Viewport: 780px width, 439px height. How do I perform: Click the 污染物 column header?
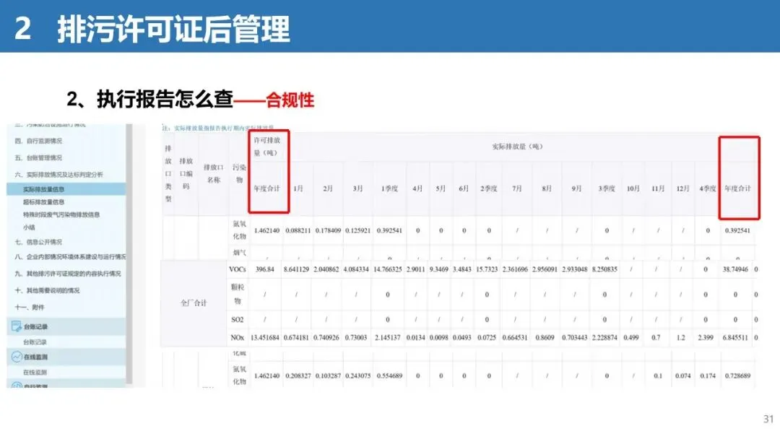[239, 173]
